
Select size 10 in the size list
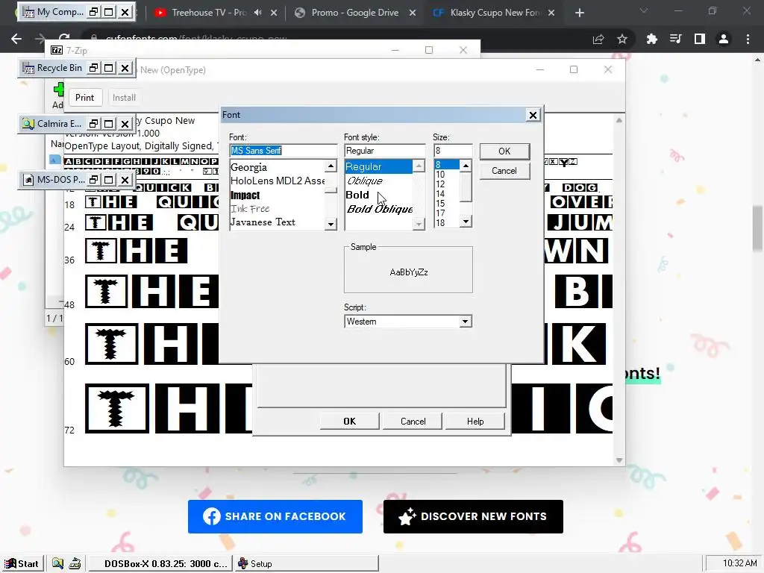coord(446,175)
